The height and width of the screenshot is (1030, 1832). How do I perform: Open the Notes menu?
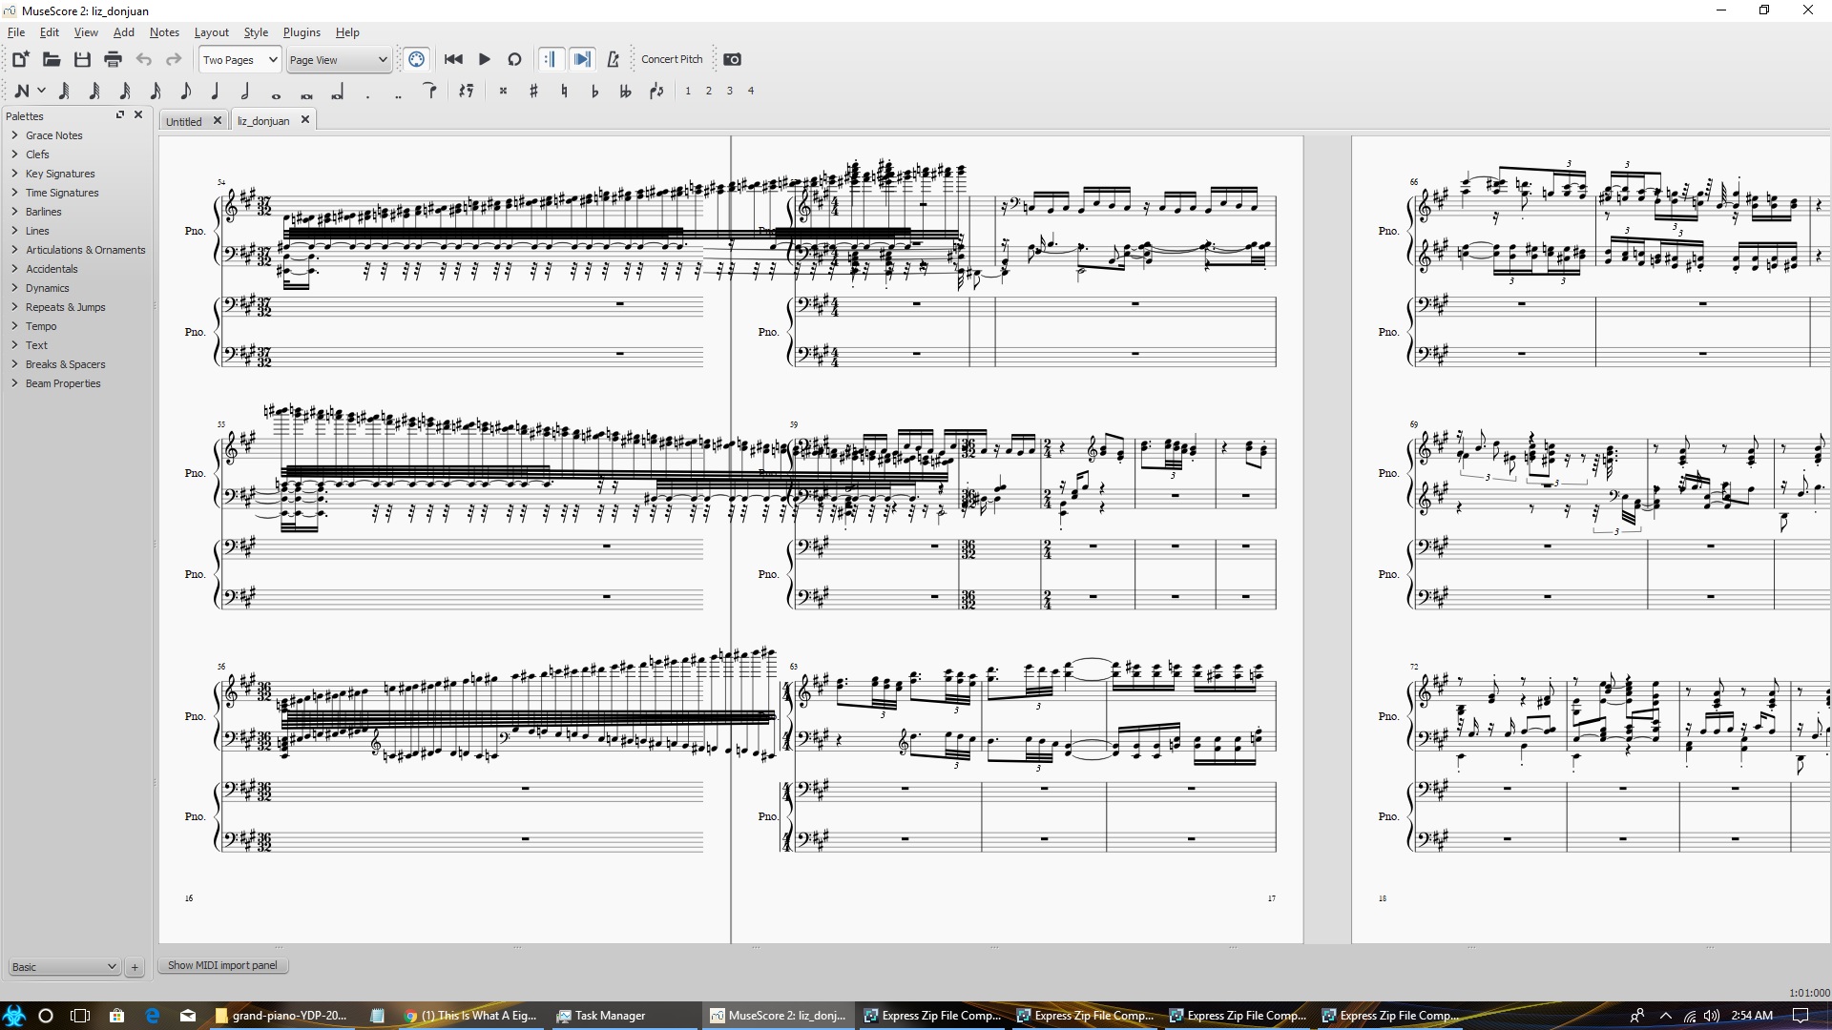(164, 32)
